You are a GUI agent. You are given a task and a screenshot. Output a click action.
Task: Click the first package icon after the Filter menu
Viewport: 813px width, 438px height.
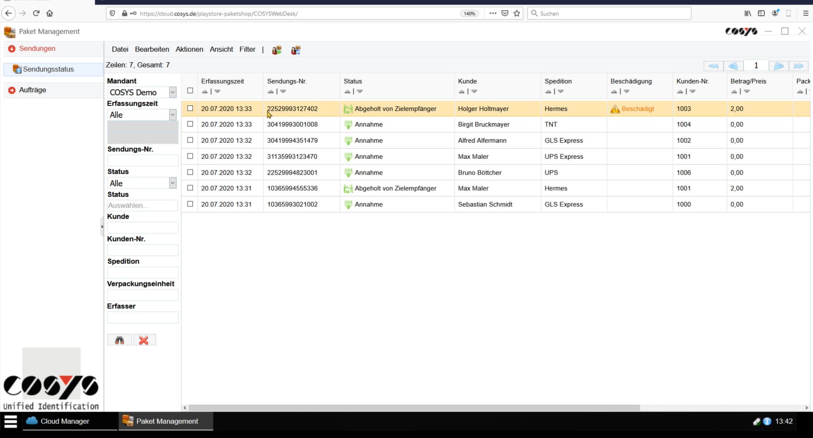coord(277,50)
